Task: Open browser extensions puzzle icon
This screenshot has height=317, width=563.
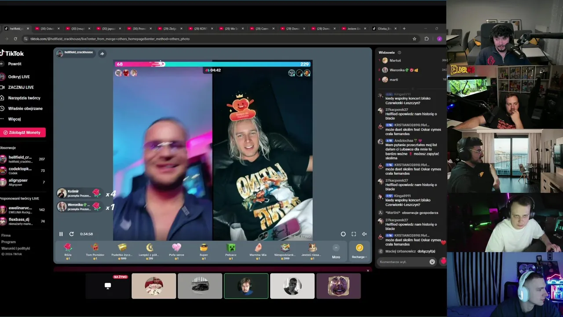Action: [427, 39]
